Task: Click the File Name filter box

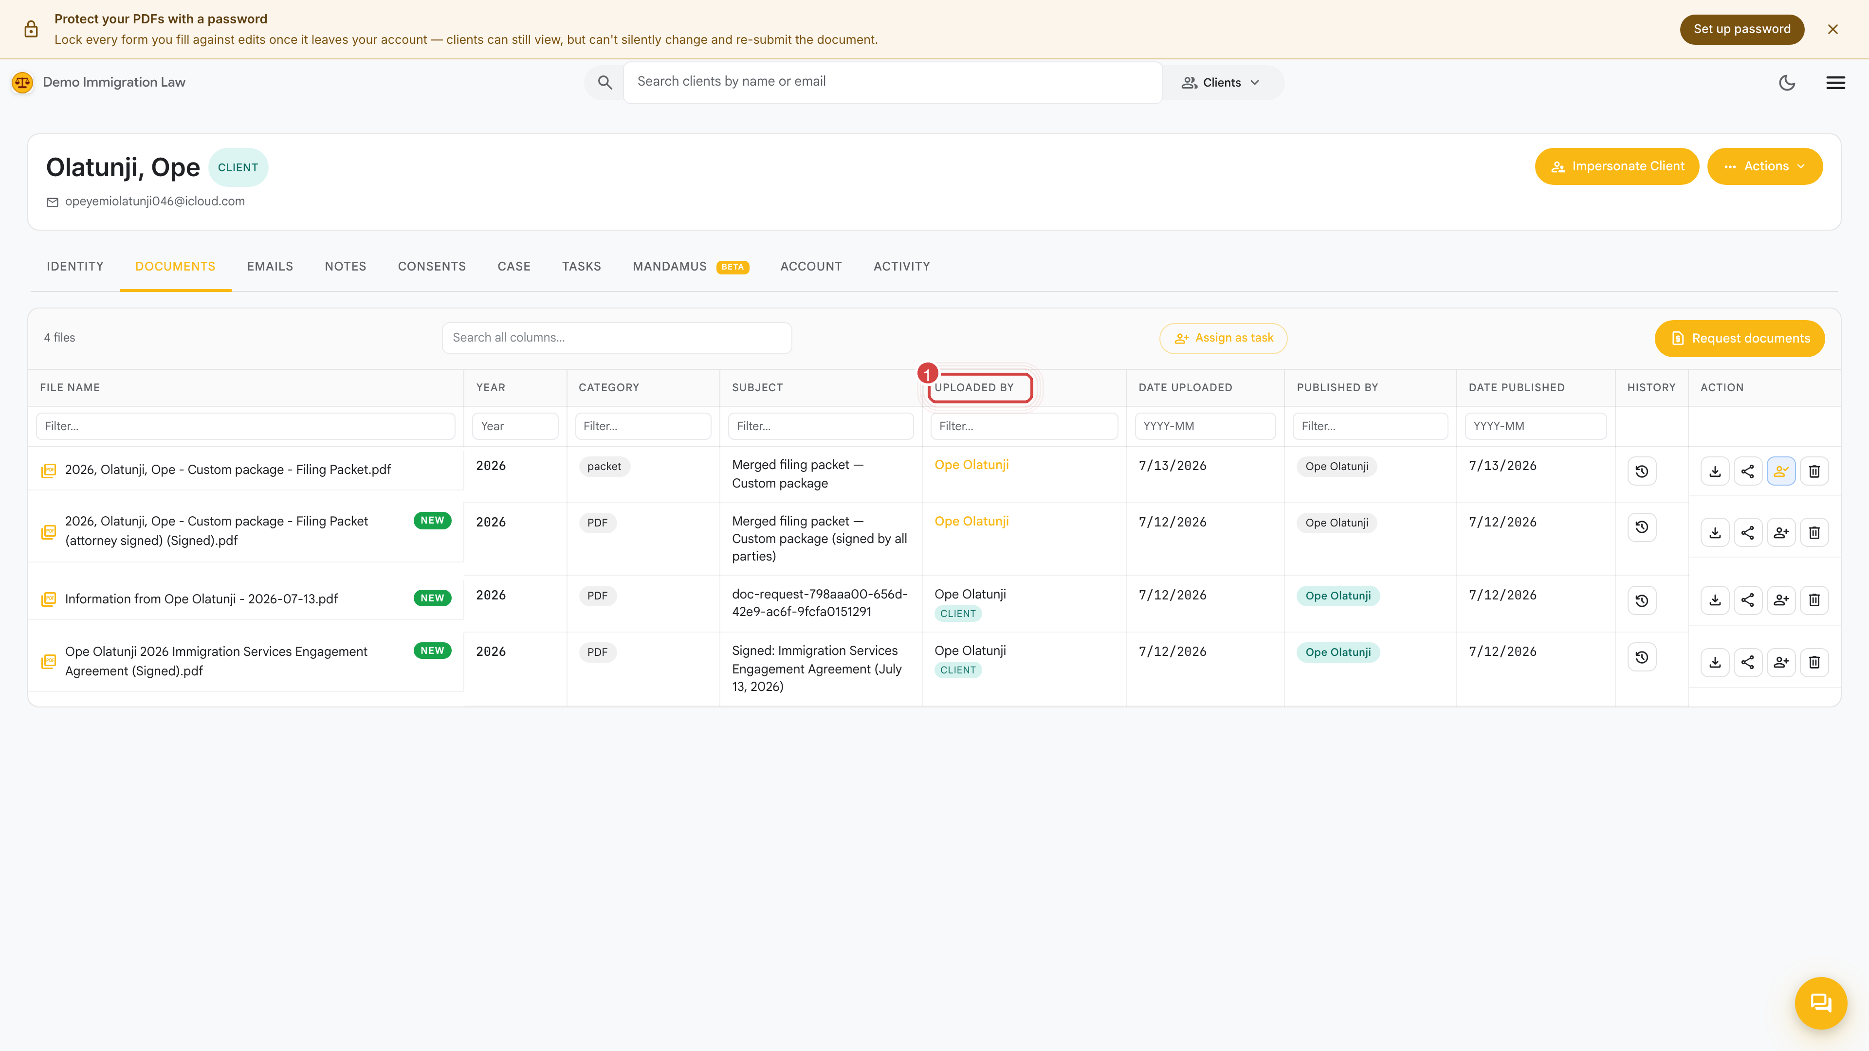Action: coord(245,426)
